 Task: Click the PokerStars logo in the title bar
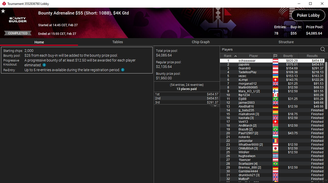coord(4,4)
